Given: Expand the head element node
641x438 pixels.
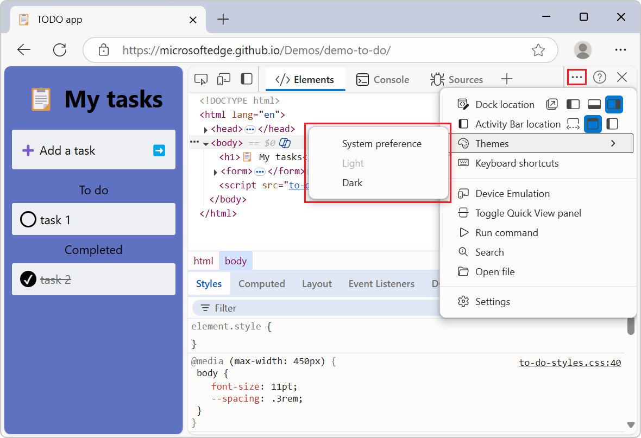Looking at the screenshot, I should coord(206,130).
